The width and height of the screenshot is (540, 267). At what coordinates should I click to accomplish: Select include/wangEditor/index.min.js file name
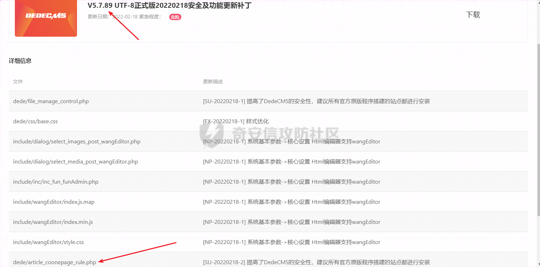[x=53, y=222]
